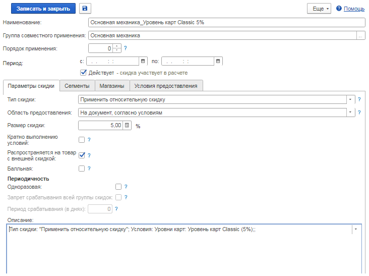Toggle the Действует checkbox
369x276 pixels.
(x=83, y=73)
